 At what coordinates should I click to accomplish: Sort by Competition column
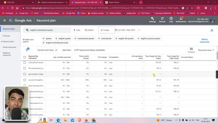114,57
